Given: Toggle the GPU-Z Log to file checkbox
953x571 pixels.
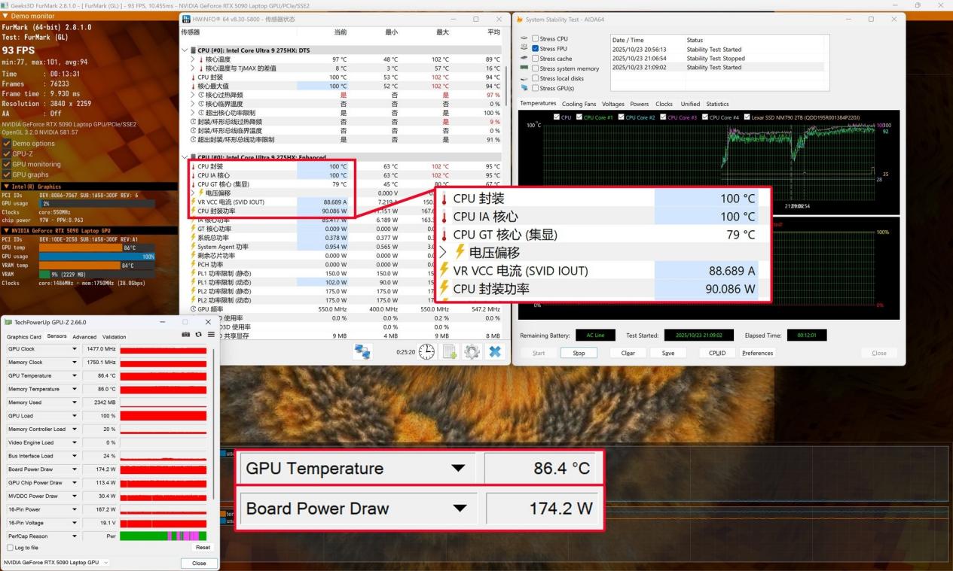Looking at the screenshot, I should click(x=10, y=548).
